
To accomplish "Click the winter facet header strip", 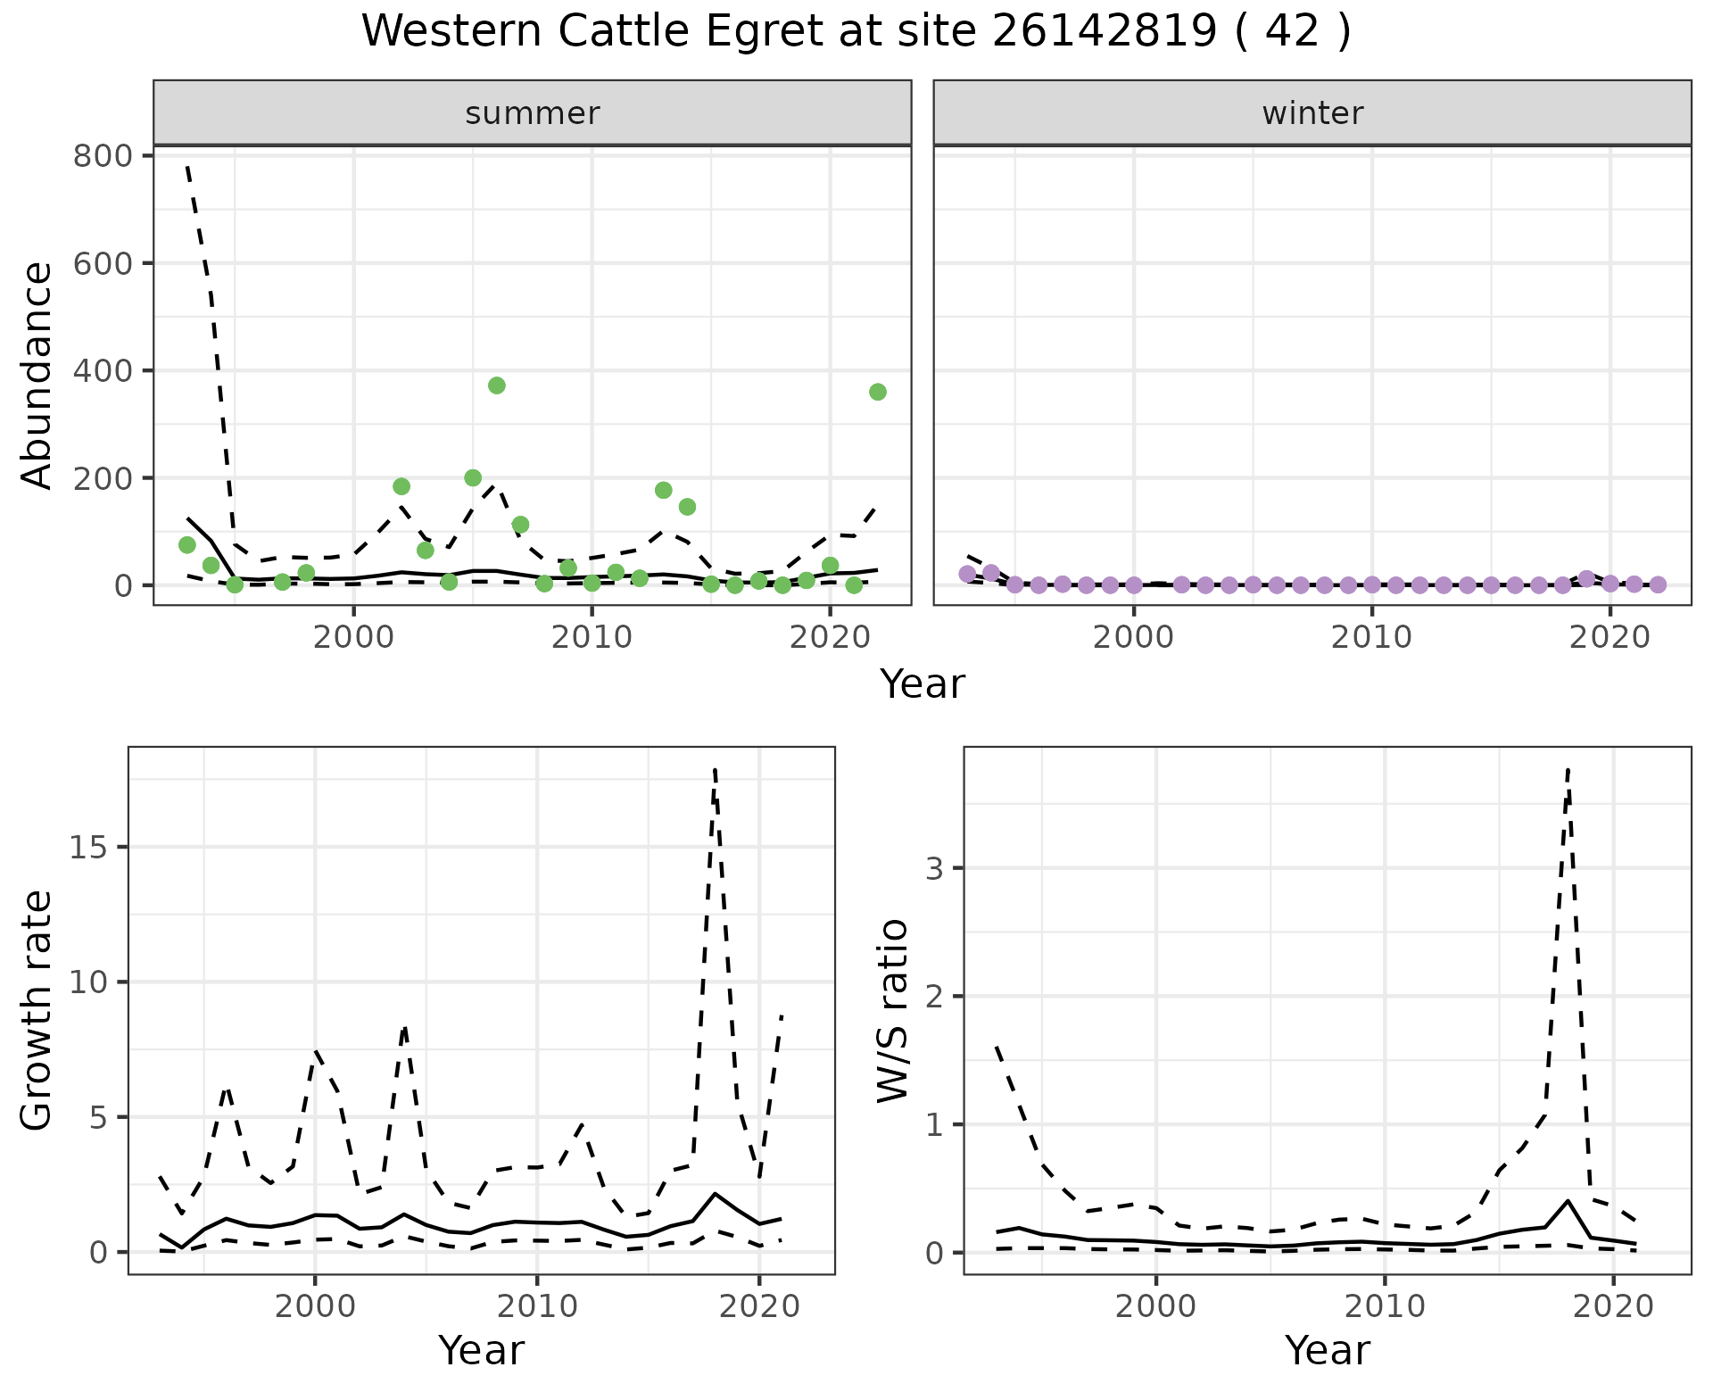I will (x=1312, y=113).
